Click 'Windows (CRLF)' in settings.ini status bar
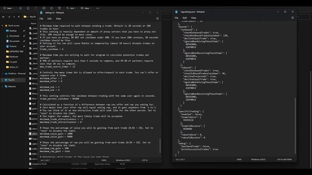 coord(123,160)
